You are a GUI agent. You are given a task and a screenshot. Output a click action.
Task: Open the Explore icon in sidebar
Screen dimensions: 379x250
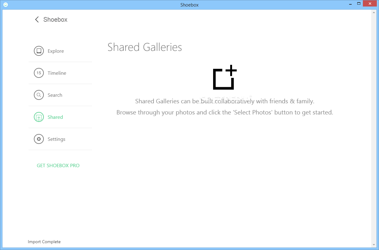pos(39,51)
